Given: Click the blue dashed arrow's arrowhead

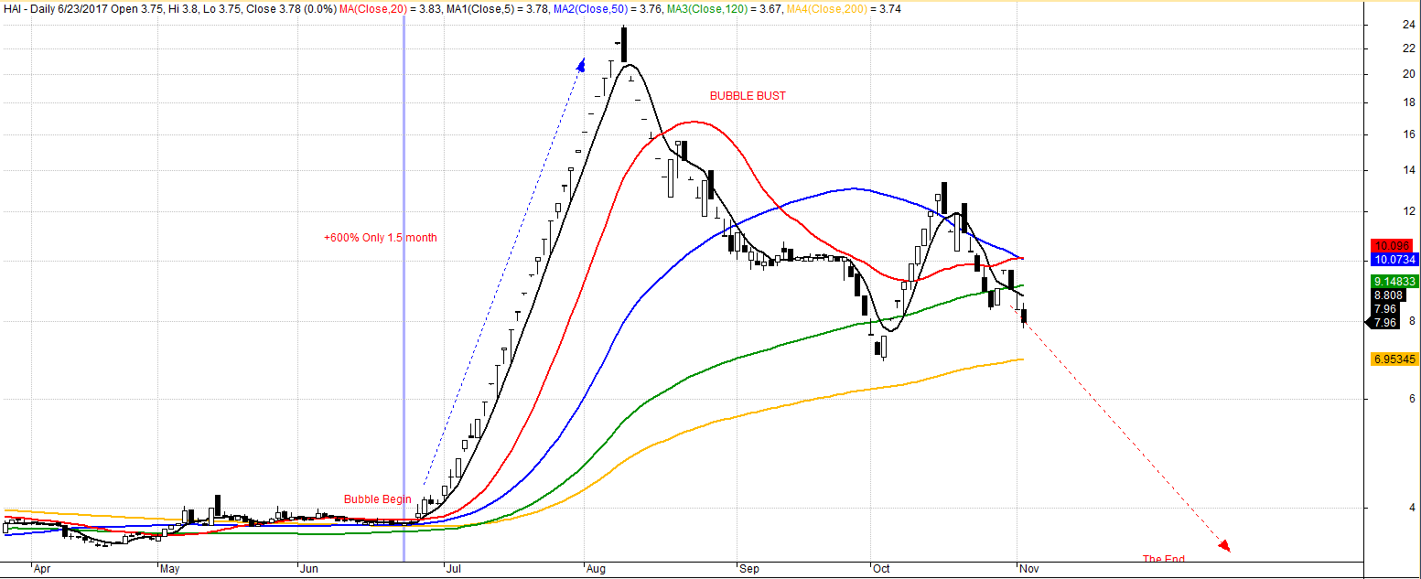Looking at the screenshot, I should tap(580, 64).
